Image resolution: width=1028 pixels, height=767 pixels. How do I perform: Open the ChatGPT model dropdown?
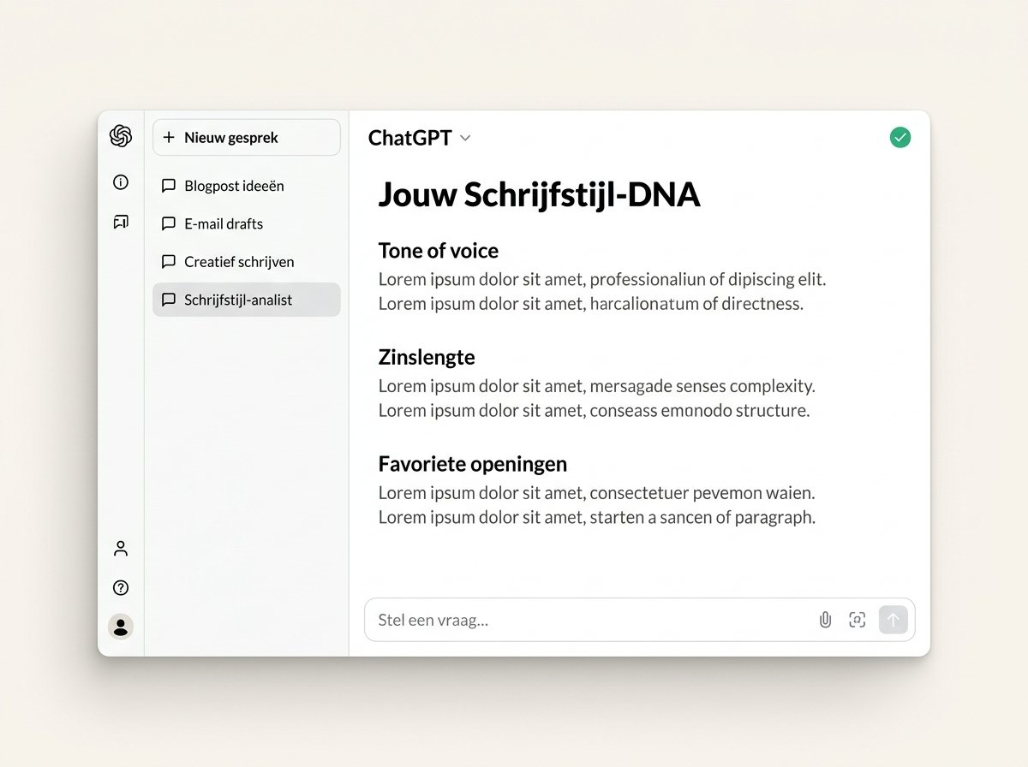[x=419, y=138]
